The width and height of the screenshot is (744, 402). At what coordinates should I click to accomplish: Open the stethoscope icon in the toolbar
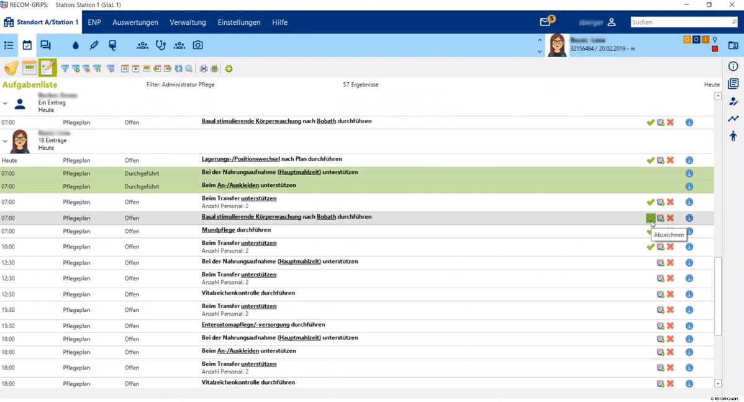pyautogui.click(x=161, y=45)
